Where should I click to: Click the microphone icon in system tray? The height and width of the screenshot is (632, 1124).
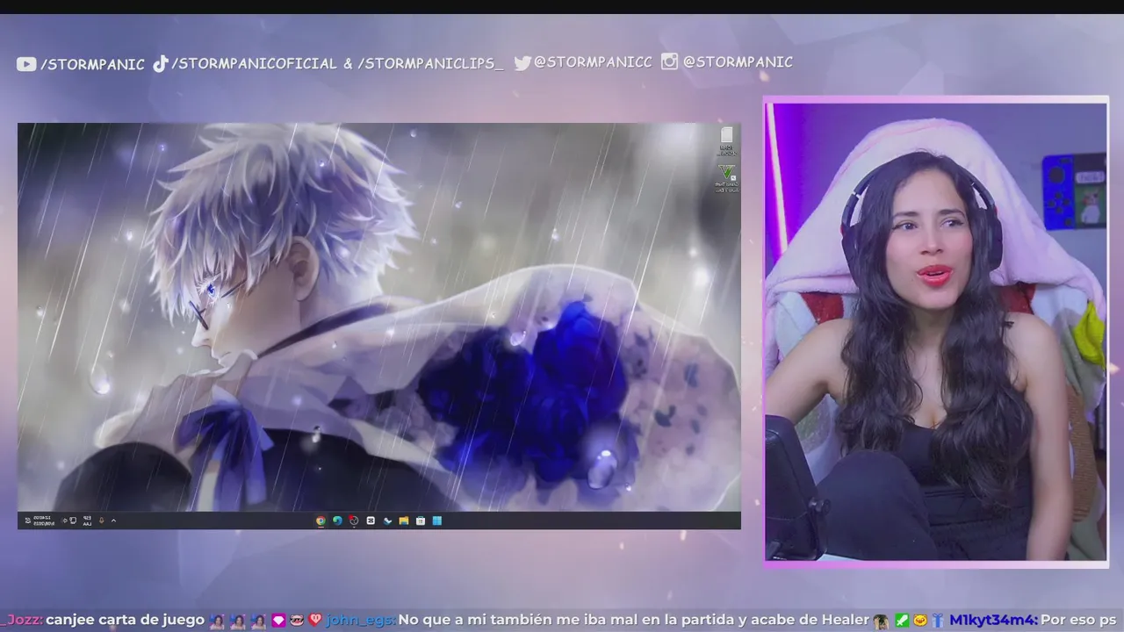point(101,521)
